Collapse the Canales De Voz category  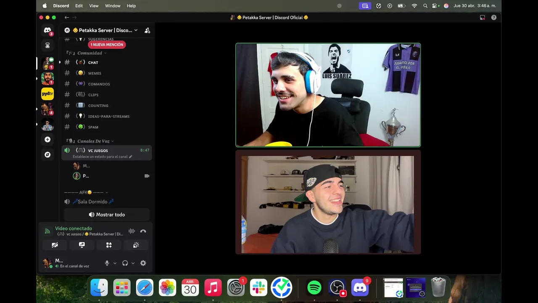[90, 141]
